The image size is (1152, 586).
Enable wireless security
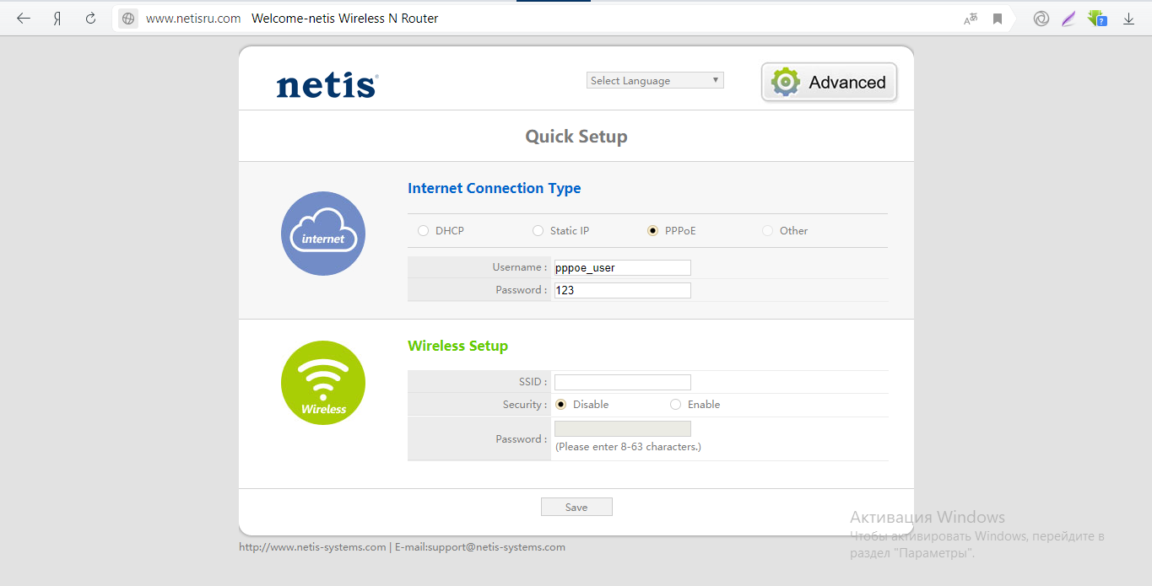pyautogui.click(x=675, y=405)
